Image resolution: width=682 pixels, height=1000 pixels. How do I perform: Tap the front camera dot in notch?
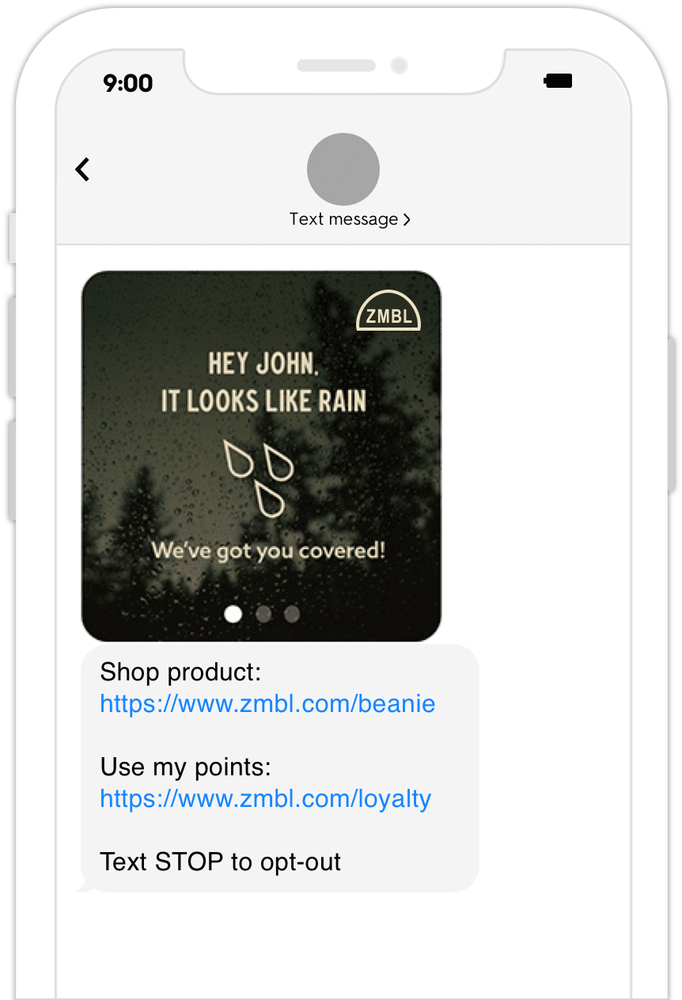coord(400,65)
